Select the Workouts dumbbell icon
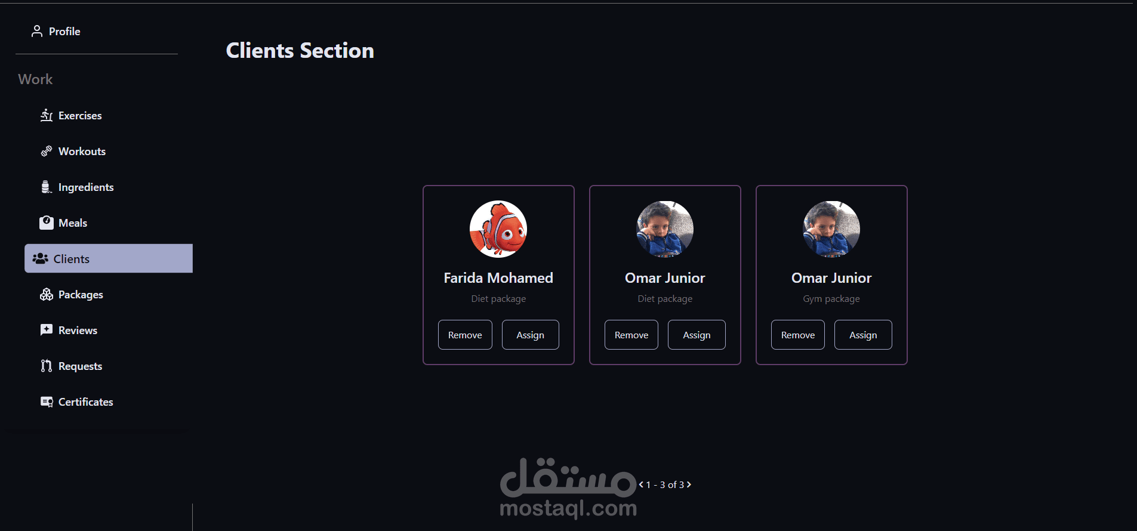Viewport: 1137px width, 531px height. pos(47,151)
